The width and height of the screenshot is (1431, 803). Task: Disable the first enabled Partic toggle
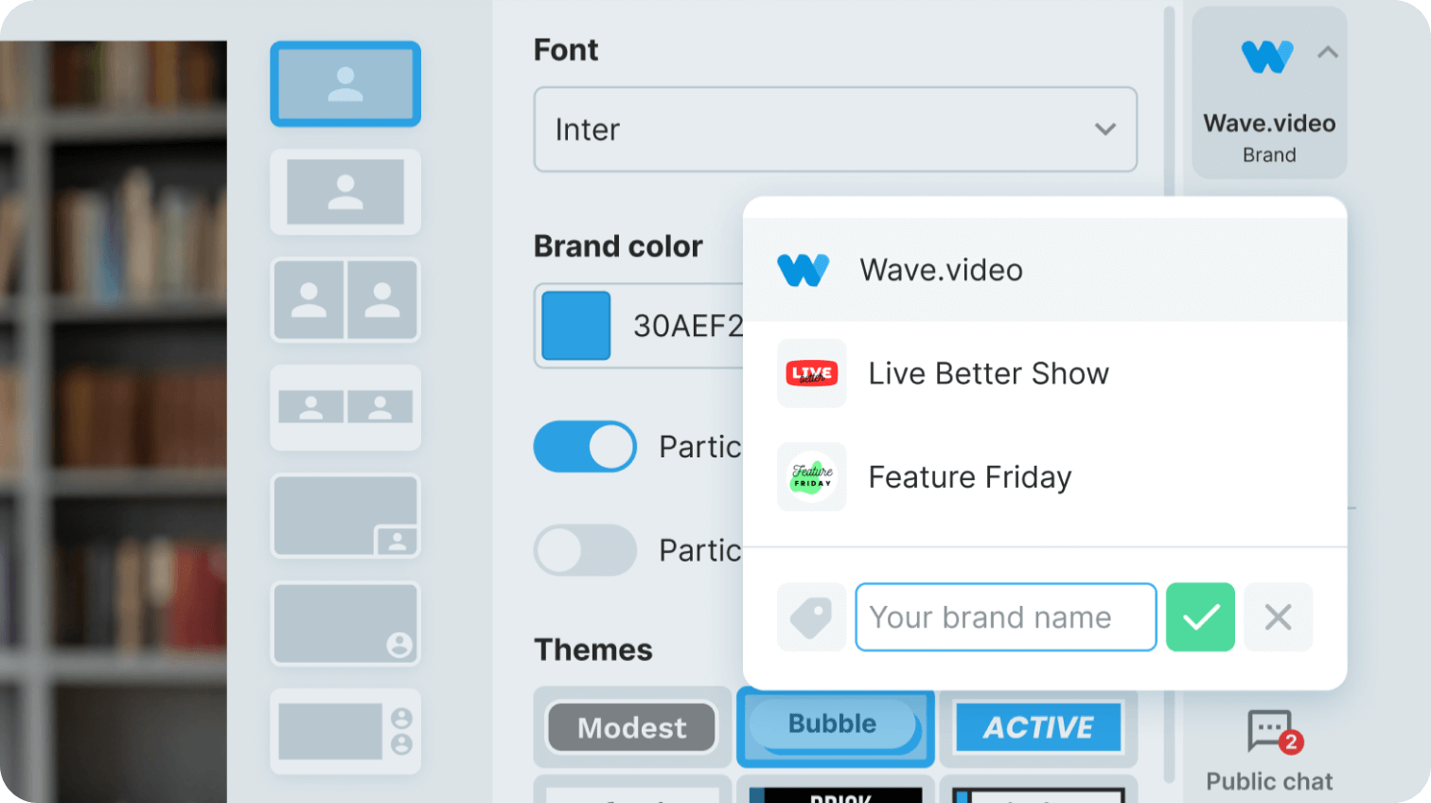point(585,447)
